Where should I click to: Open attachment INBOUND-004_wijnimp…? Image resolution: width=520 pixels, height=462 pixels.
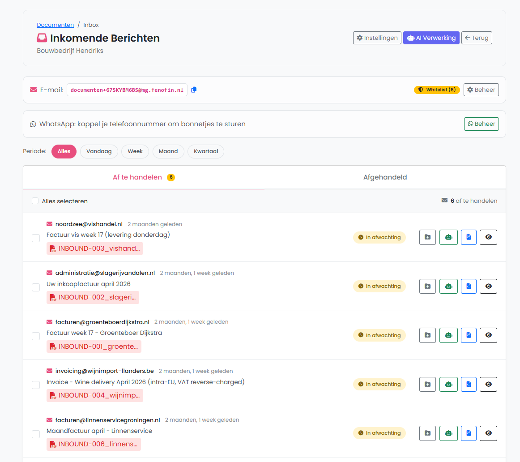95,395
